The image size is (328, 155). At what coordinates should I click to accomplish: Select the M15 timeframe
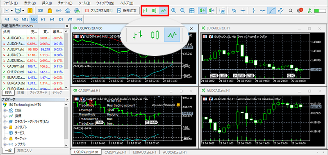(x=25, y=19)
